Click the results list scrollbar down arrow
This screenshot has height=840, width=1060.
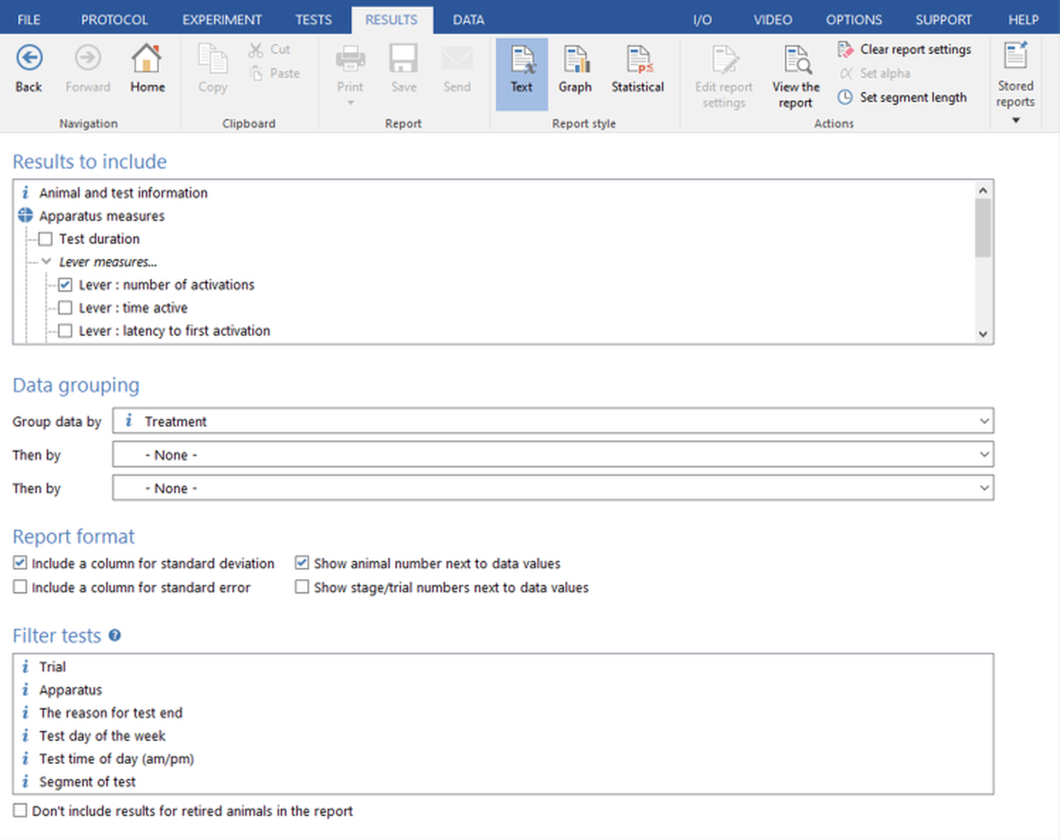[983, 334]
